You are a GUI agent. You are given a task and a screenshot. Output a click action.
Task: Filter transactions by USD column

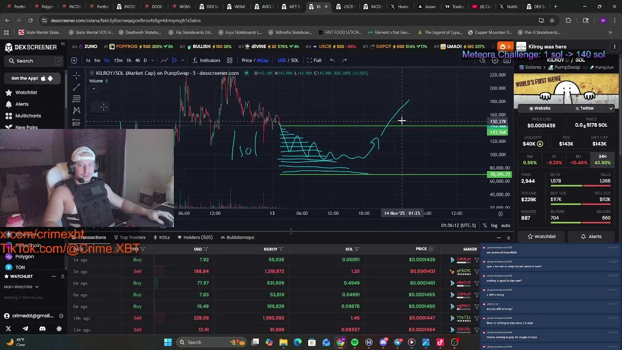[206, 249]
